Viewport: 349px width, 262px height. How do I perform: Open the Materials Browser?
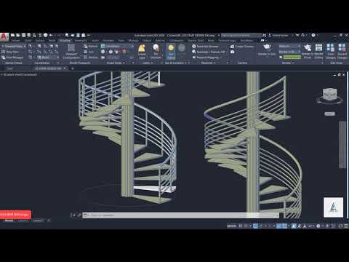click(205, 46)
